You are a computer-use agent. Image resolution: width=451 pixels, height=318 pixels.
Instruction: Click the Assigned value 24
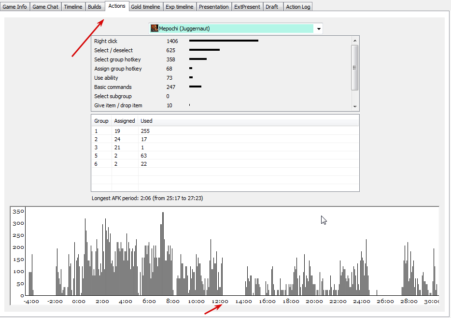tap(117, 139)
